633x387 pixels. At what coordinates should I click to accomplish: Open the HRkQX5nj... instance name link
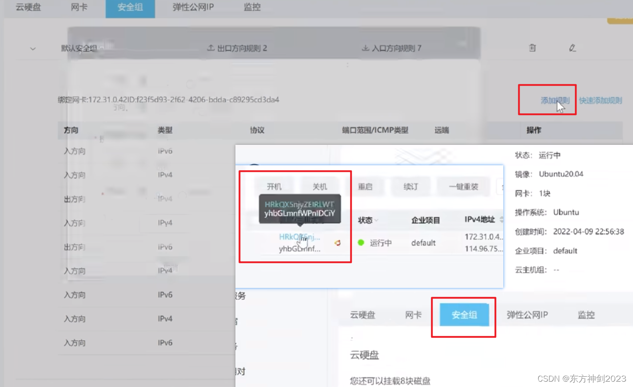click(x=299, y=237)
